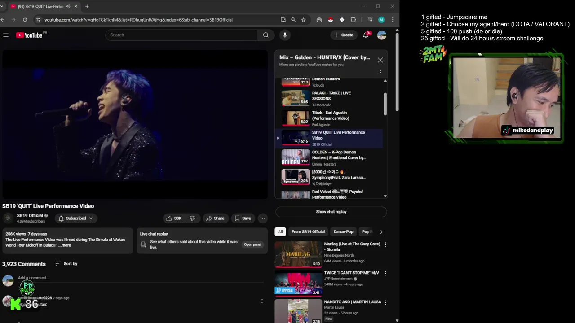This screenshot has width=575, height=323.
Task: Open Mix playlist options three-dot menu
Action: pos(380,72)
